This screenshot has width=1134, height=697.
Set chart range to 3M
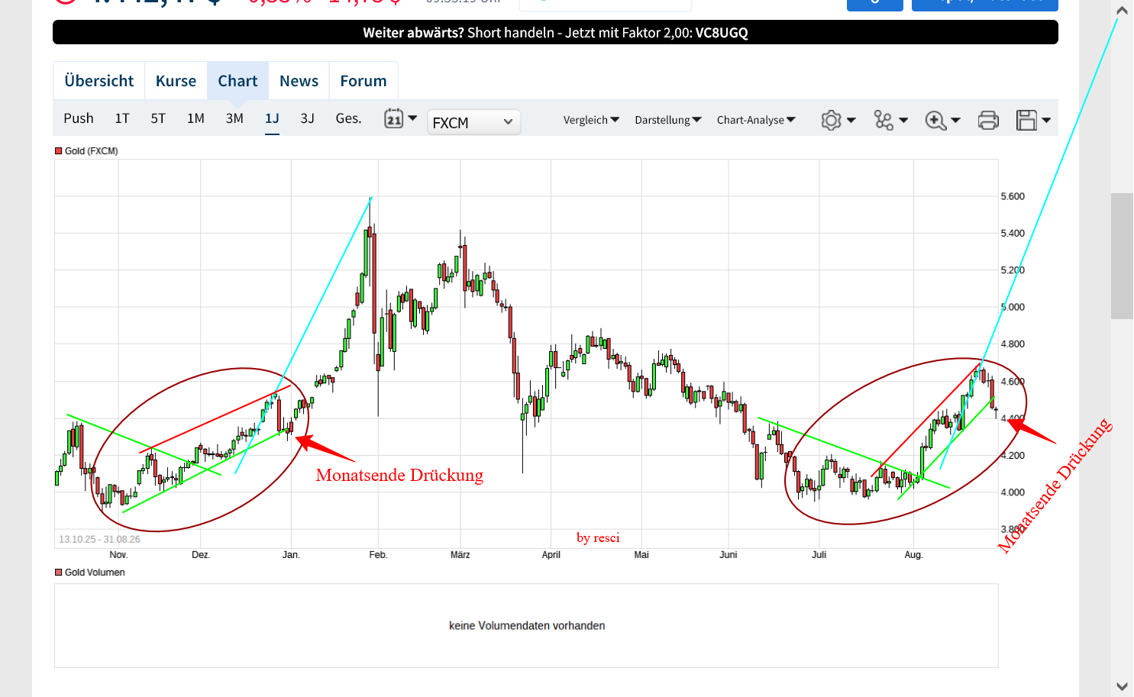point(234,118)
